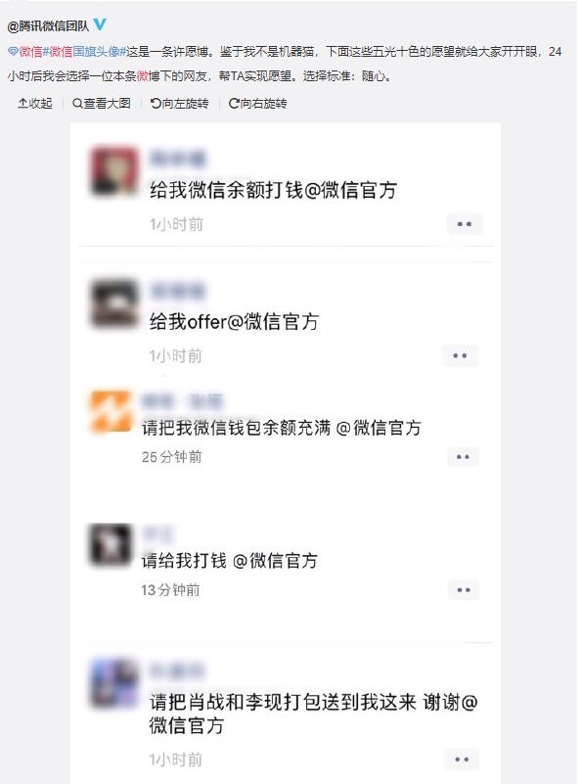Open more options for 给我offer comment
Screen dimensions: 582x784
(460, 355)
